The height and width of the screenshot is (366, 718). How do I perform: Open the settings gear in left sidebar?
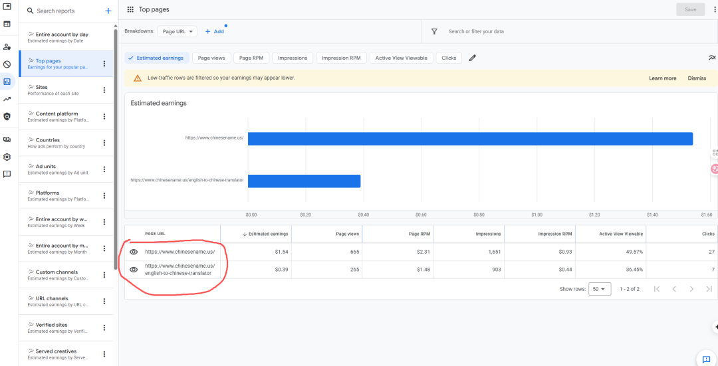[x=7, y=157]
